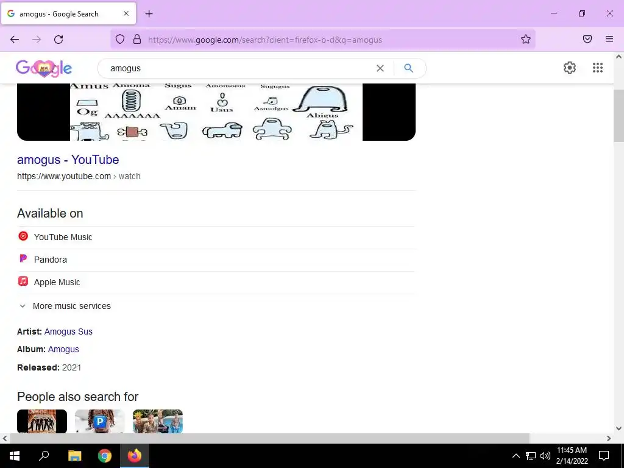
Task: Reload the current page
Action: click(58, 40)
